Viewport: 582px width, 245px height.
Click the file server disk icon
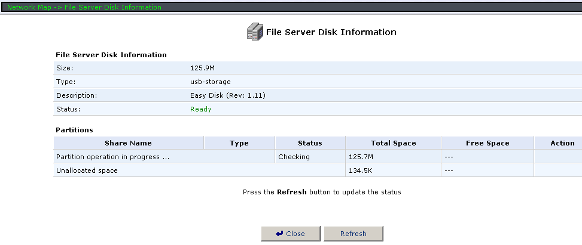coord(255,32)
